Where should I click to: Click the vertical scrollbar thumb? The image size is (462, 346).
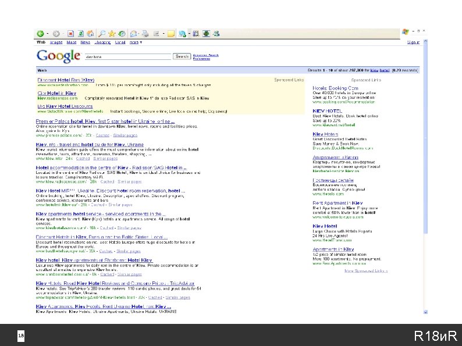coord(425,139)
